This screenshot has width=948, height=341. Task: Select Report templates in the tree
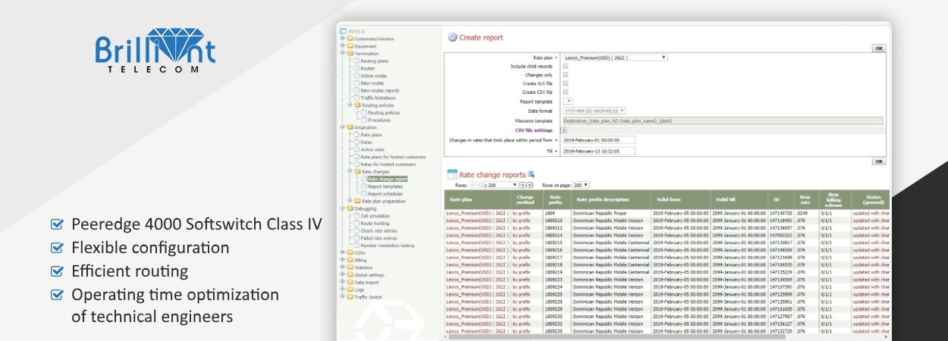click(385, 186)
